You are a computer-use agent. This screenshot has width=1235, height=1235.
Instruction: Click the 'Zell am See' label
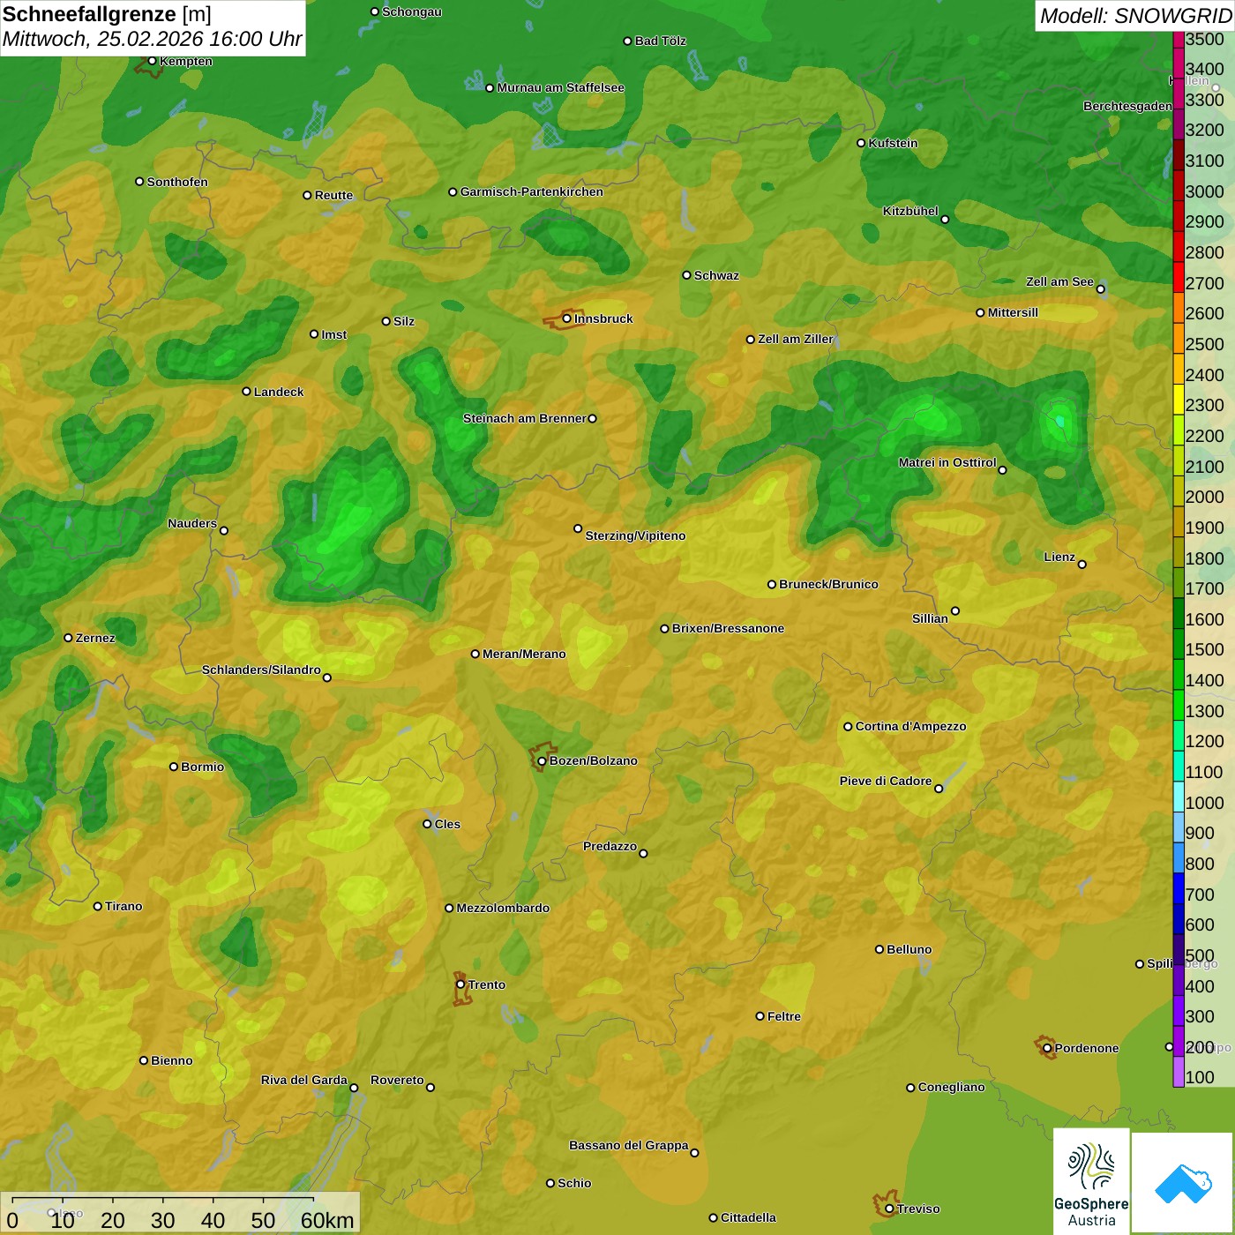click(1059, 281)
